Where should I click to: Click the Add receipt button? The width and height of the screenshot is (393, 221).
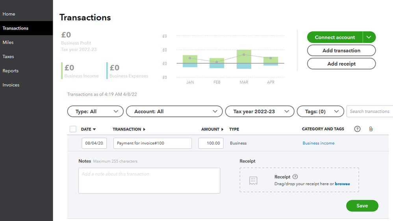coord(341,64)
